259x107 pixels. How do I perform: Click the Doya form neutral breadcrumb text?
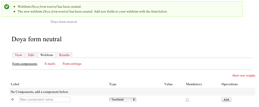64,22
